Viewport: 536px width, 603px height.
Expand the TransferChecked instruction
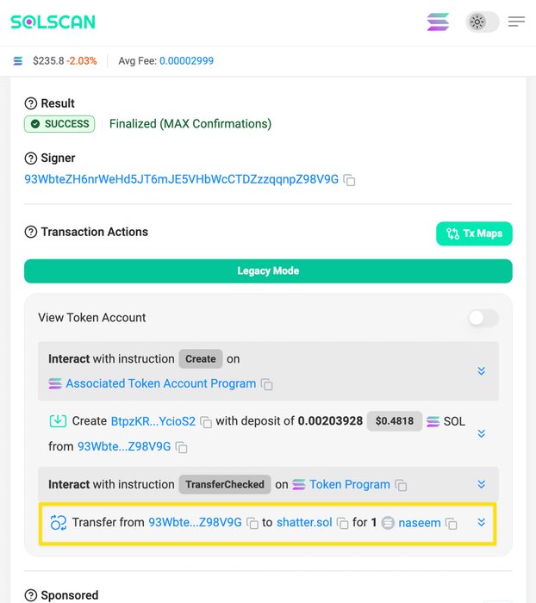click(x=482, y=484)
